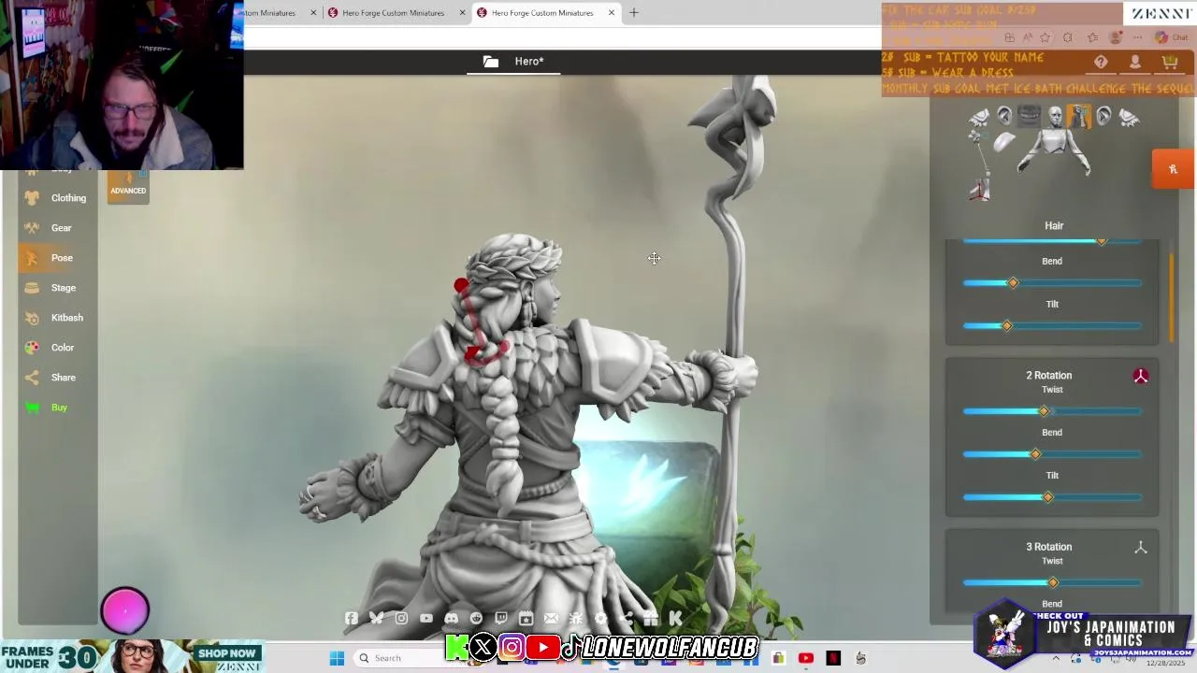Click the calendar events icon in footer
Image resolution: width=1197 pixels, height=673 pixels.
pyautogui.click(x=526, y=618)
